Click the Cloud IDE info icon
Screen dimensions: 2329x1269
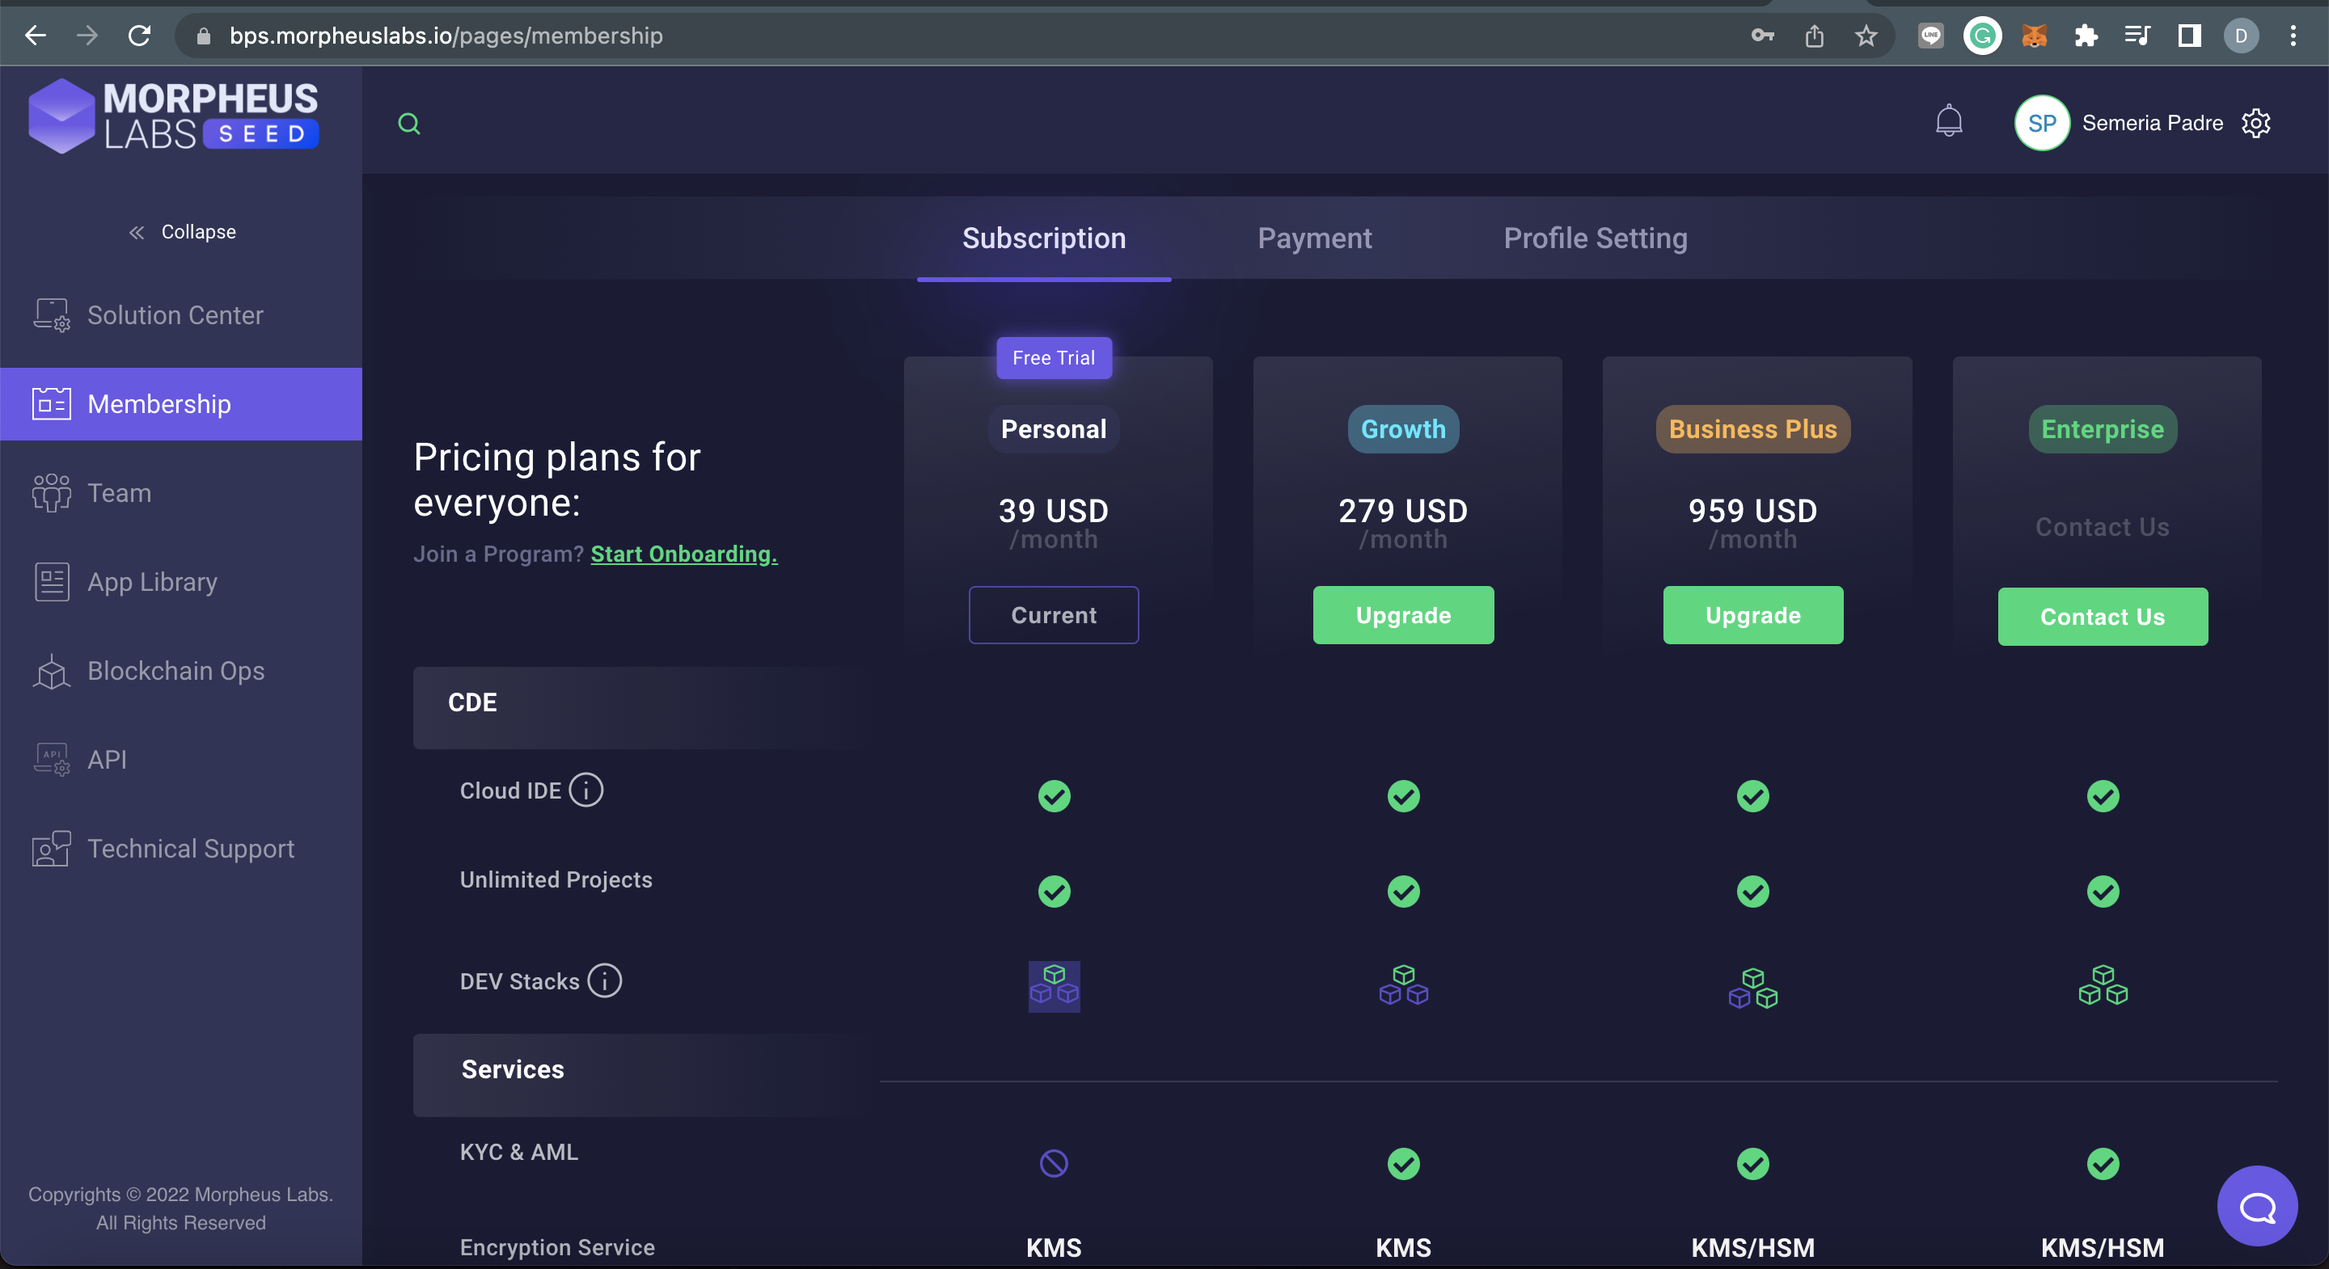585,790
